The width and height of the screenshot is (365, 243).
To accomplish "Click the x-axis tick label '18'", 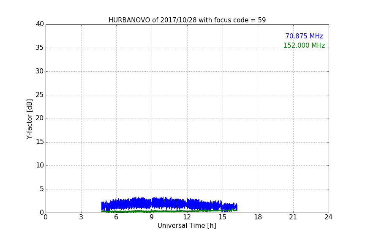I will tap(258, 217).
